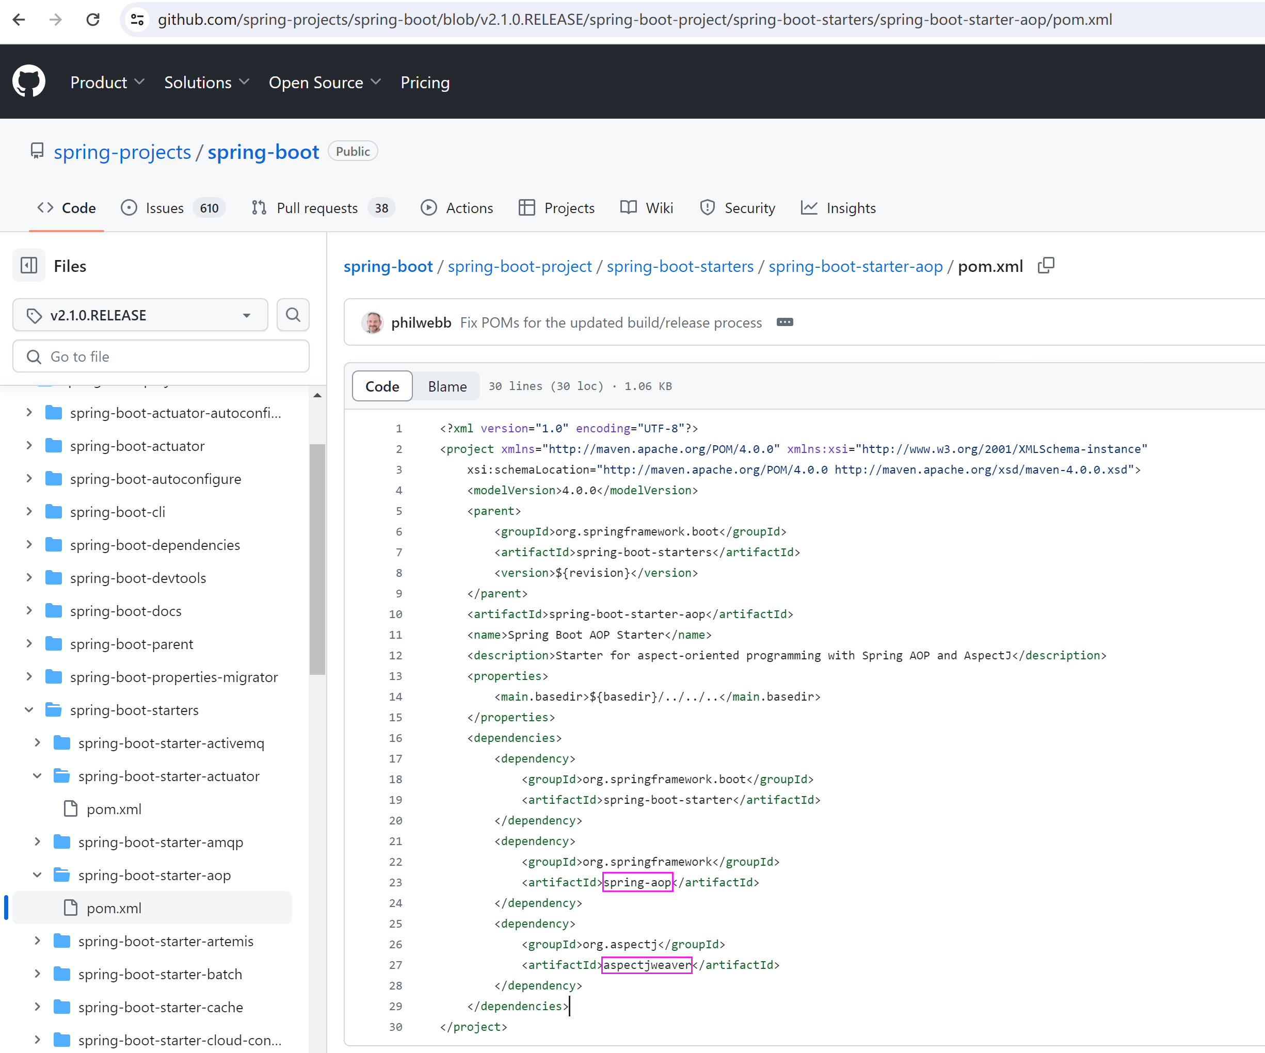Open the spring-boot-starter-cache folder
1265x1053 pixels.
click(x=161, y=1007)
